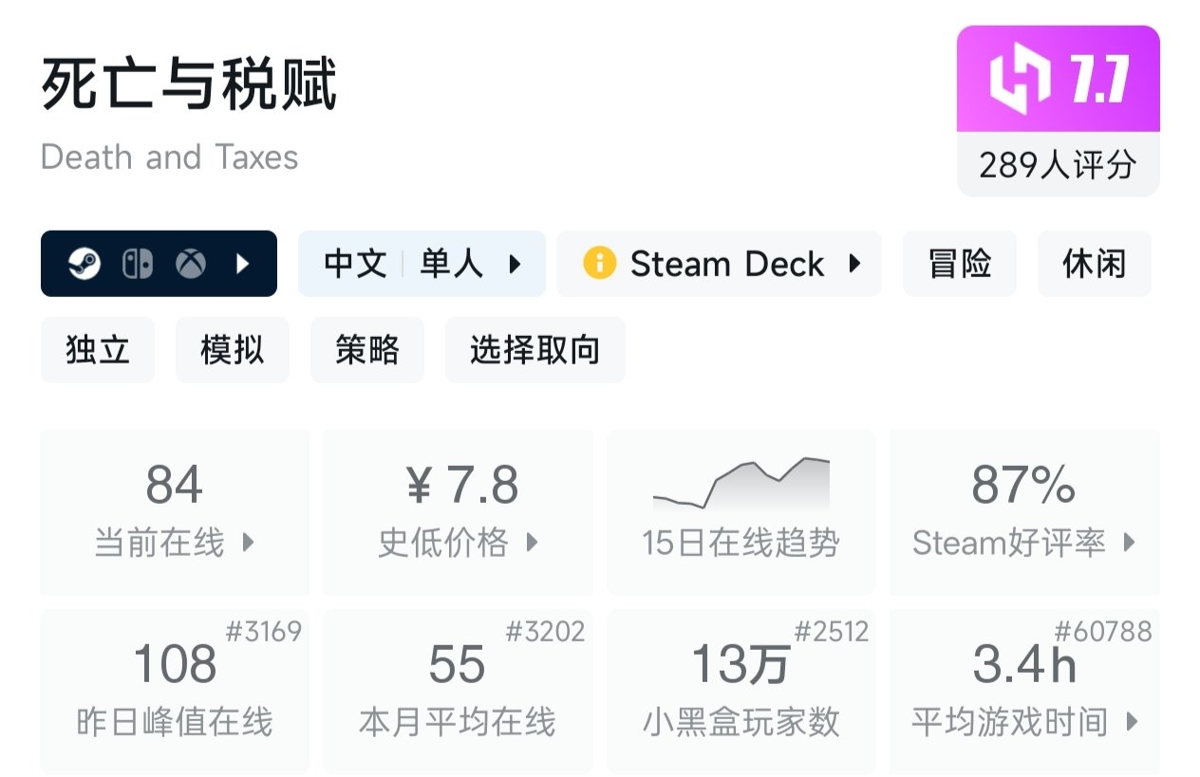
Task: Click the Nintendo Switch platform icon
Action: (138, 264)
